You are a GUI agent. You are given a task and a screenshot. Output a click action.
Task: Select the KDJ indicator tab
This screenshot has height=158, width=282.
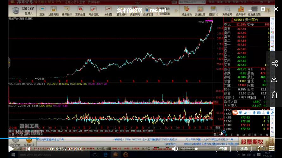coord(117,131)
